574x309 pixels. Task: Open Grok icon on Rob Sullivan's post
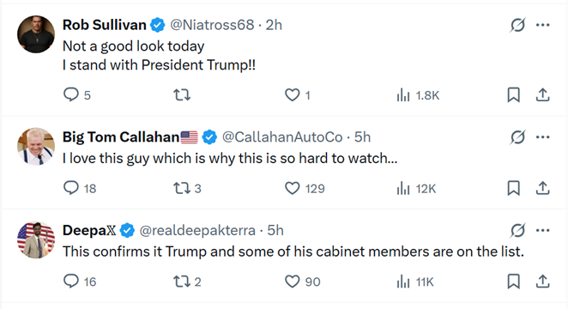click(517, 25)
